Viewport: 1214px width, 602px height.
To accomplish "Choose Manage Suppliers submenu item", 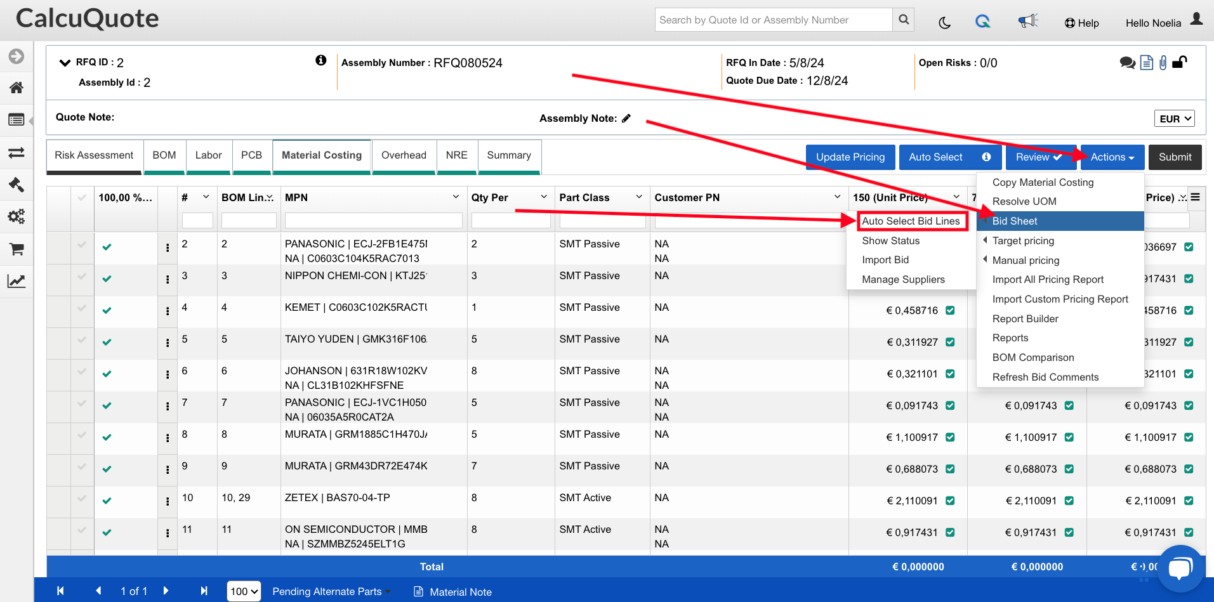I will click(x=903, y=279).
